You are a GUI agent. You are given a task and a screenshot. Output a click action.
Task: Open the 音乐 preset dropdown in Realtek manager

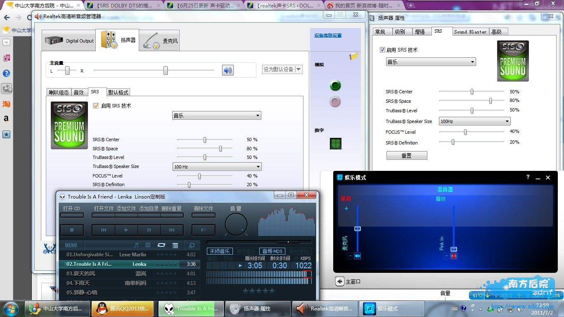coord(217,116)
